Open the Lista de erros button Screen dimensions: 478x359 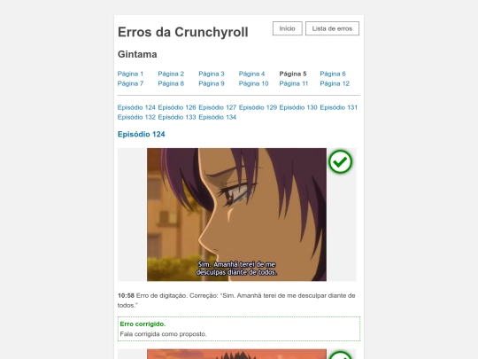click(332, 28)
